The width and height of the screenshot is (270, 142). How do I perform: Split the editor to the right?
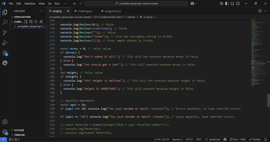pos(260,11)
